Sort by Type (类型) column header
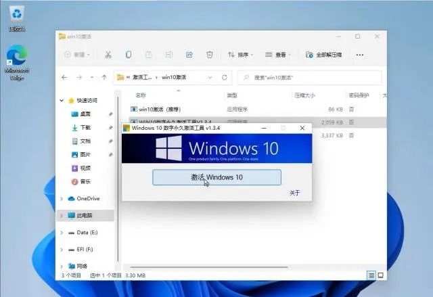Image resolution: width=433 pixels, height=297 pixels. click(x=232, y=95)
